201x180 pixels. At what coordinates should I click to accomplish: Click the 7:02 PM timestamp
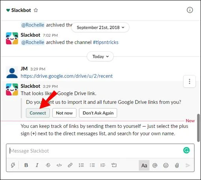(x=50, y=35)
